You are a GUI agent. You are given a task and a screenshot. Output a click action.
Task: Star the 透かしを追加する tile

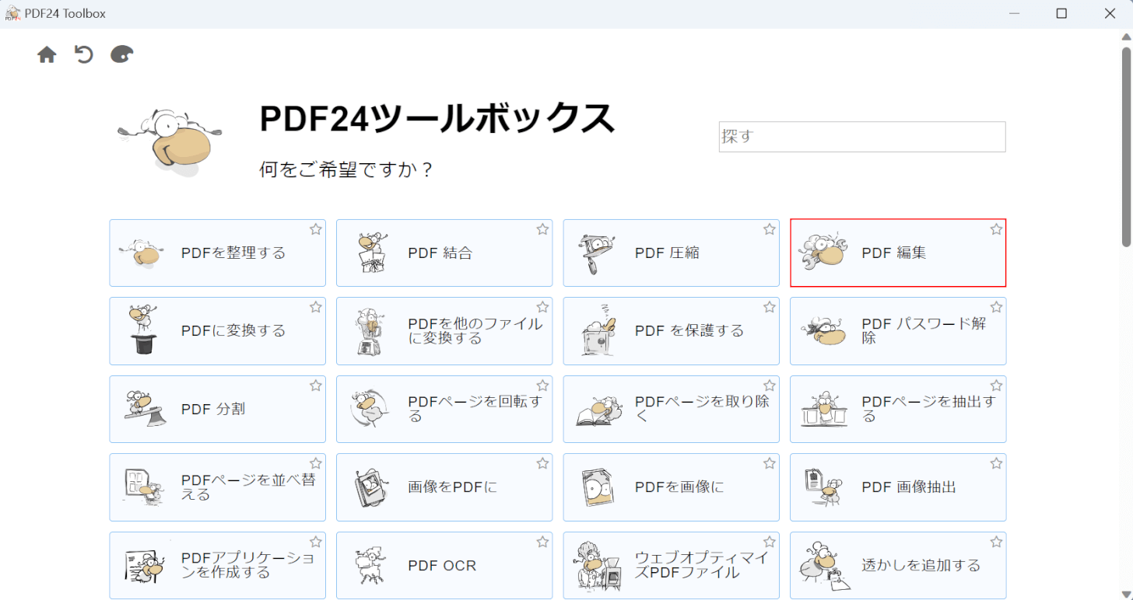point(996,542)
